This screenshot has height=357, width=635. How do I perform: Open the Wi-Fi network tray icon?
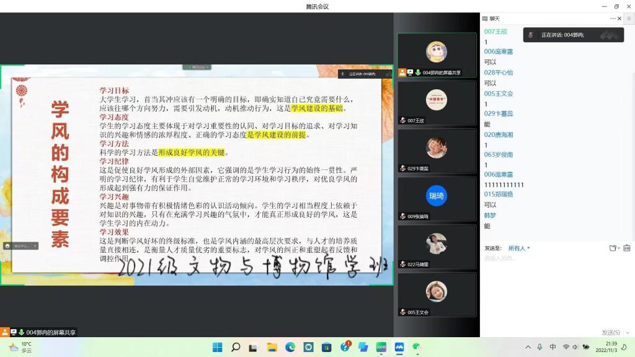pyautogui.click(x=566, y=347)
